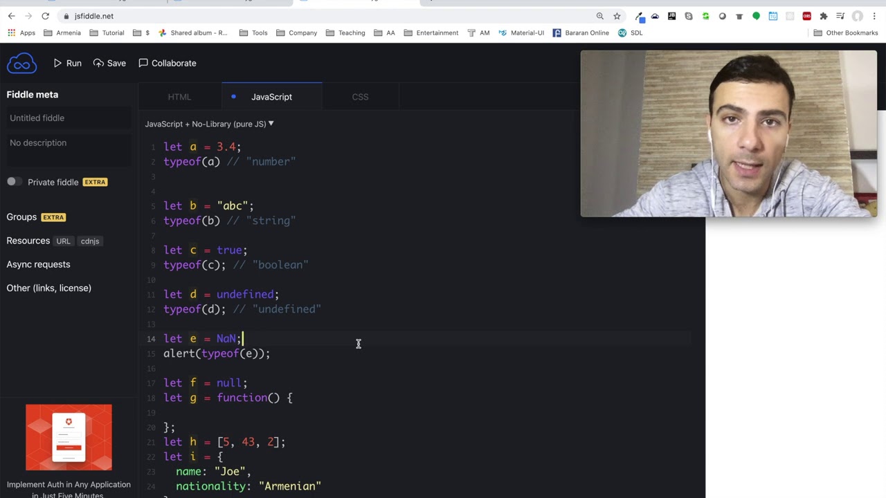The height and width of the screenshot is (498, 886).
Task: Open the color picker eyedropper extension
Action: (x=639, y=16)
